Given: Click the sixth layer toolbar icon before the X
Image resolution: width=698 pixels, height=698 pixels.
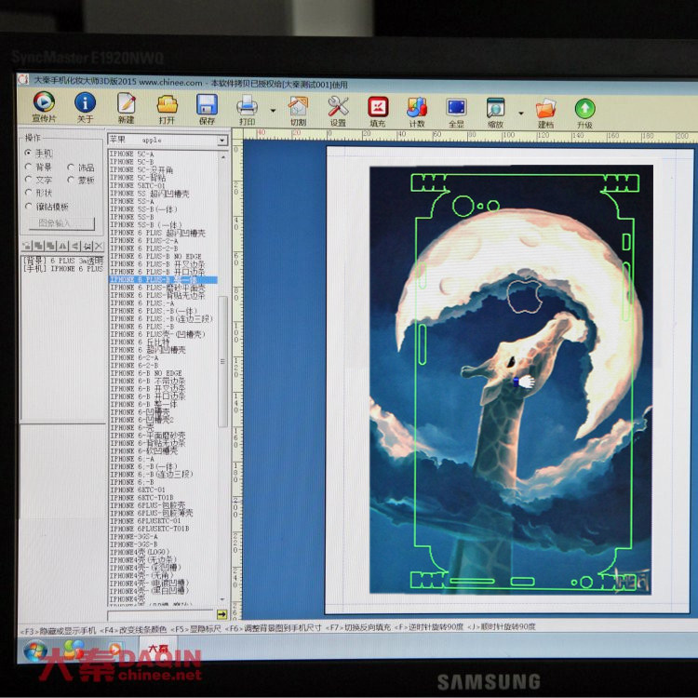Looking at the screenshot, I should [x=87, y=246].
